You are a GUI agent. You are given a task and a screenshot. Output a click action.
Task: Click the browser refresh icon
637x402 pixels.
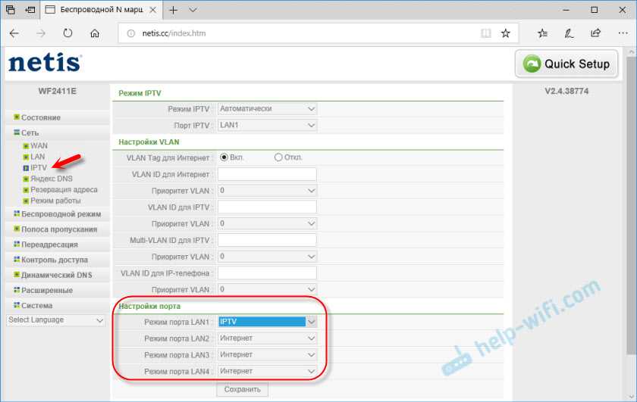(68, 33)
